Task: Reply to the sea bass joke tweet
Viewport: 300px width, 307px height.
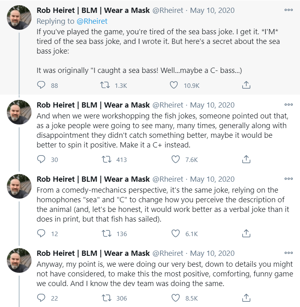Action: (x=42, y=85)
